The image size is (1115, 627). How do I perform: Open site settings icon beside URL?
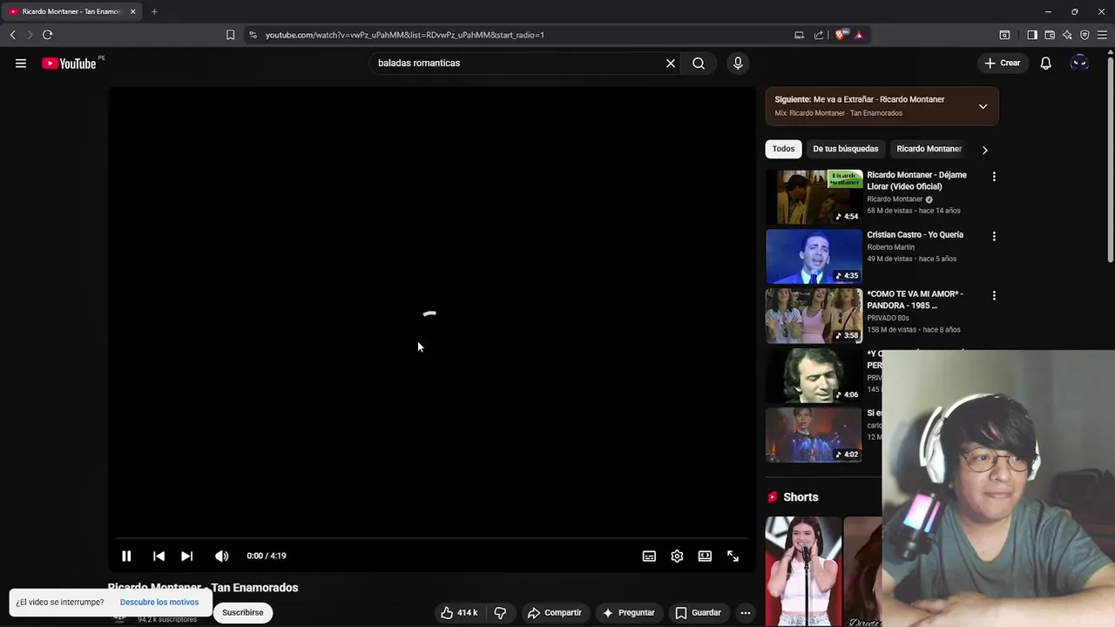click(x=253, y=35)
